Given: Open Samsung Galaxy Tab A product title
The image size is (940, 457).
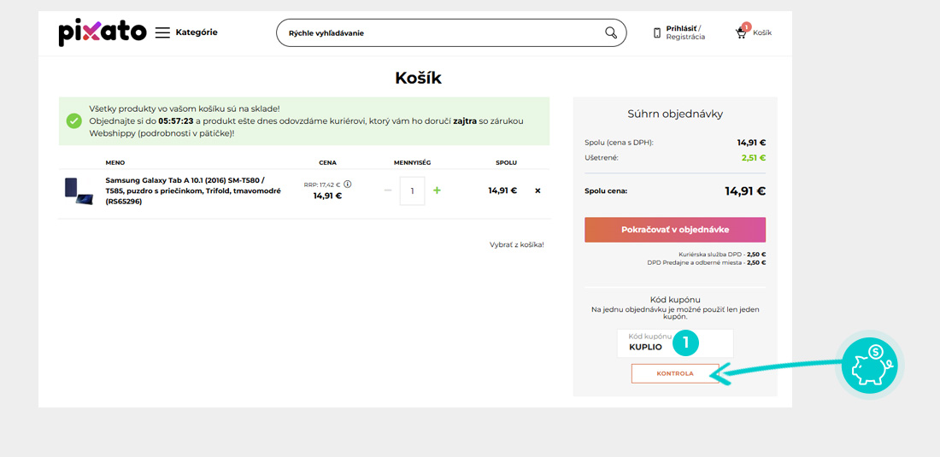Looking at the screenshot, I should click(x=193, y=190).
